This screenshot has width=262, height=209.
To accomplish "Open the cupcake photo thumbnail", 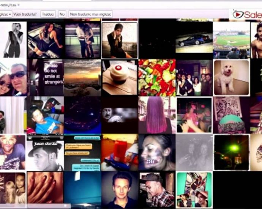I will [120, 77].
